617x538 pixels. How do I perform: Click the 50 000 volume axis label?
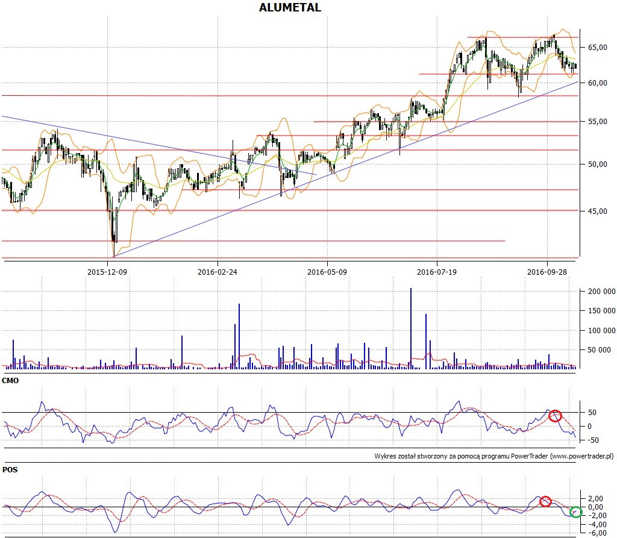(600, 350)
